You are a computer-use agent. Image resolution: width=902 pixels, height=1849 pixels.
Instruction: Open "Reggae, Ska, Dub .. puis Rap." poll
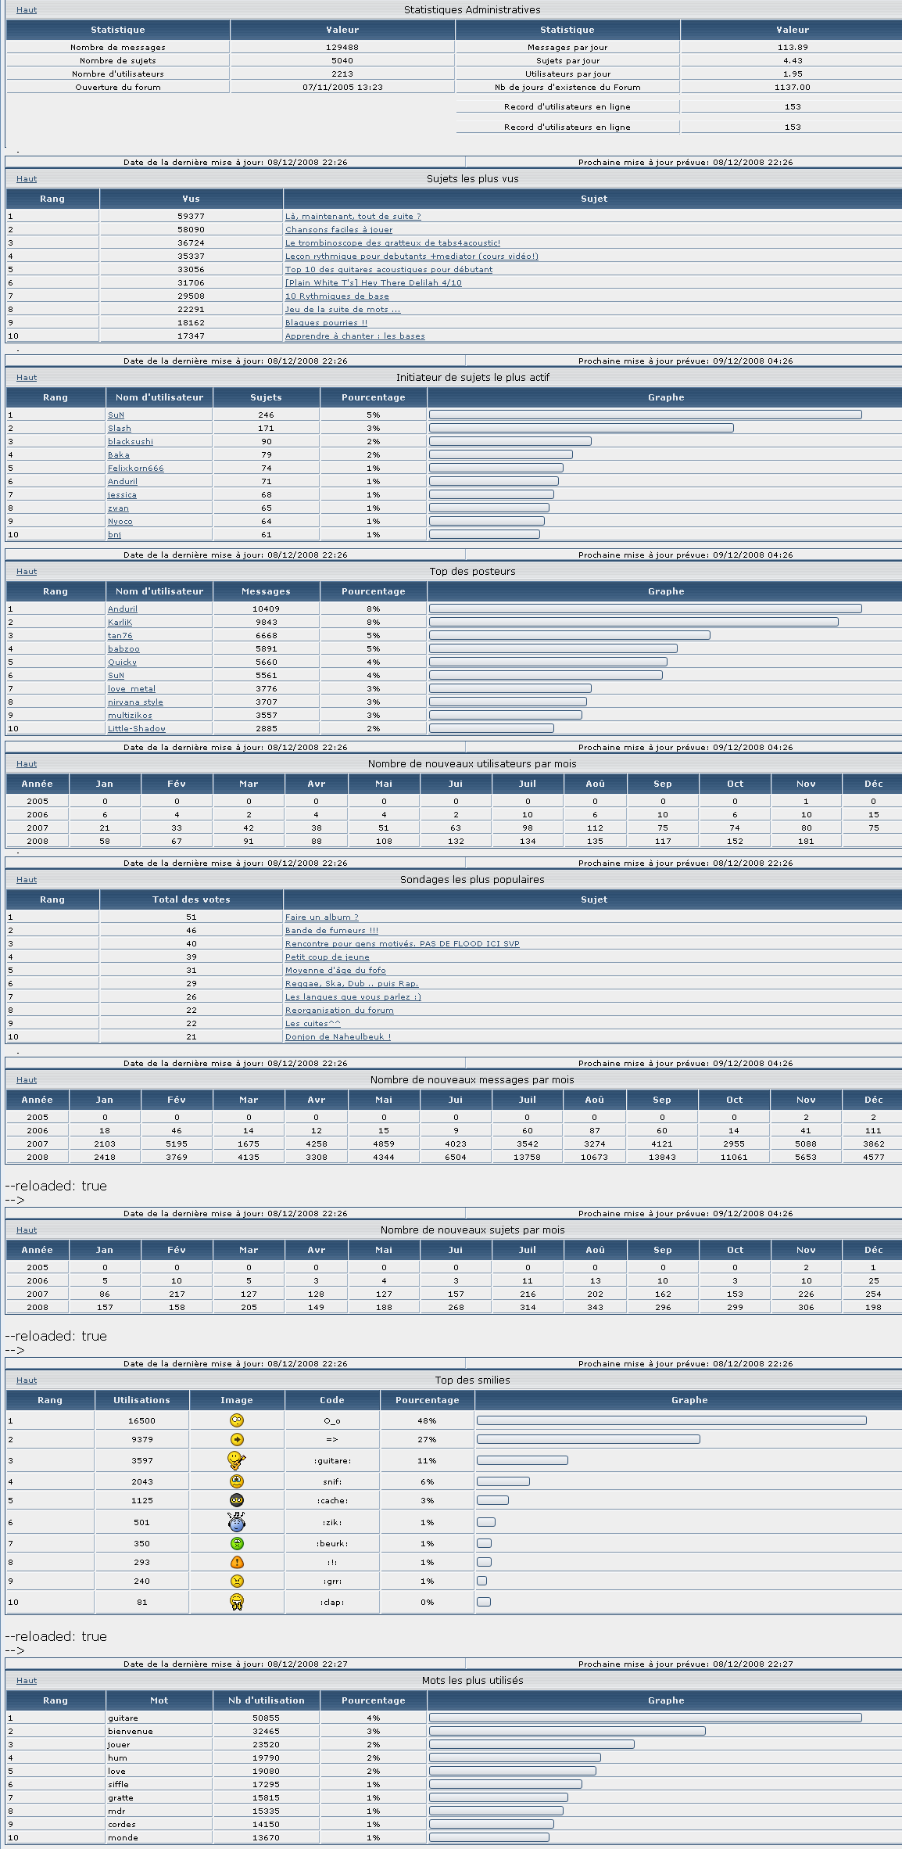[352, 984]
